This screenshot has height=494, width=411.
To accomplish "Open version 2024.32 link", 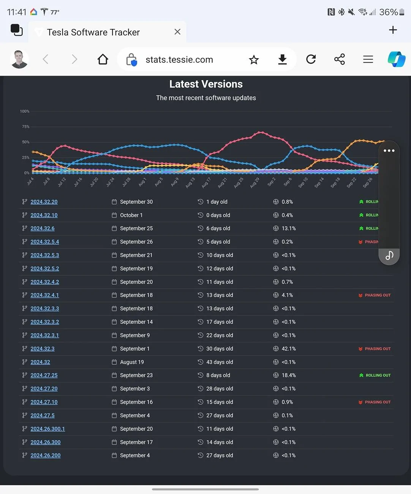I will click(x=40, y=362).
